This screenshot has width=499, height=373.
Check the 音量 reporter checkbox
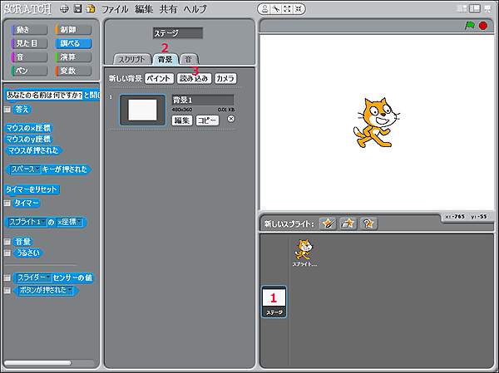[x=7, y=241]
